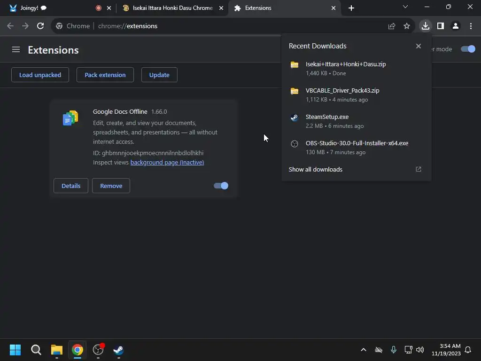
Task: Open File Explorer from the taskbar
Action: pyautogui.click(x=57, y=350)
